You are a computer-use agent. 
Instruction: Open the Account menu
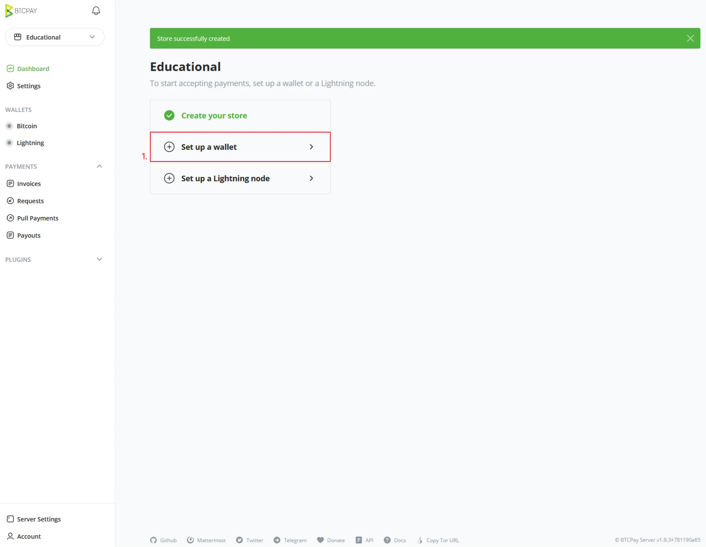tap(29, 536)
